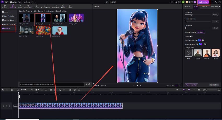The height and width of the screenshot is (120, 222).
Task: Open the 9:16 aspect ratio dropdown
Action: (170, 85)
